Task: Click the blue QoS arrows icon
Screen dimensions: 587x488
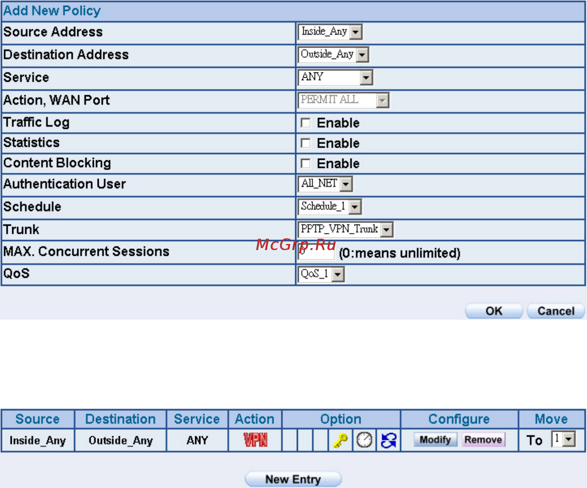Action: [389, 440]
